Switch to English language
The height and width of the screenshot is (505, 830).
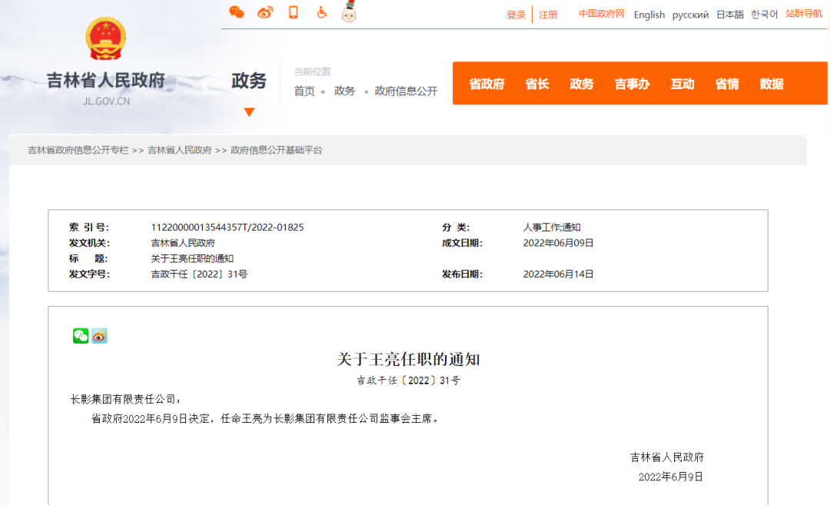[649, 15]
